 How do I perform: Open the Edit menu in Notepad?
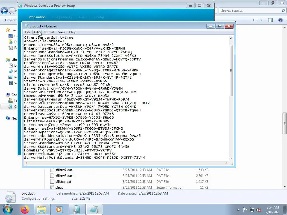pos(37,32)
